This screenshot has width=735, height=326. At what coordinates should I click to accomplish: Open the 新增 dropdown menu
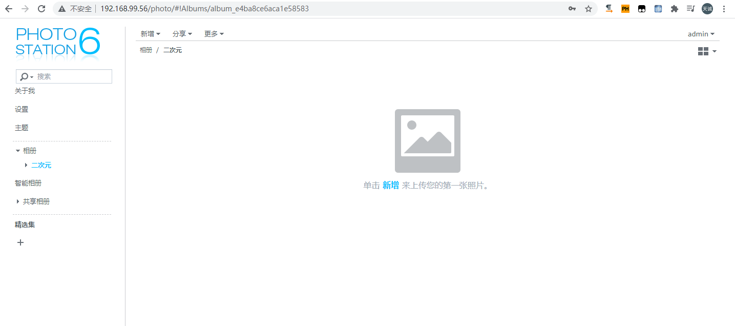pyautogui.click(x=150, y=34)
